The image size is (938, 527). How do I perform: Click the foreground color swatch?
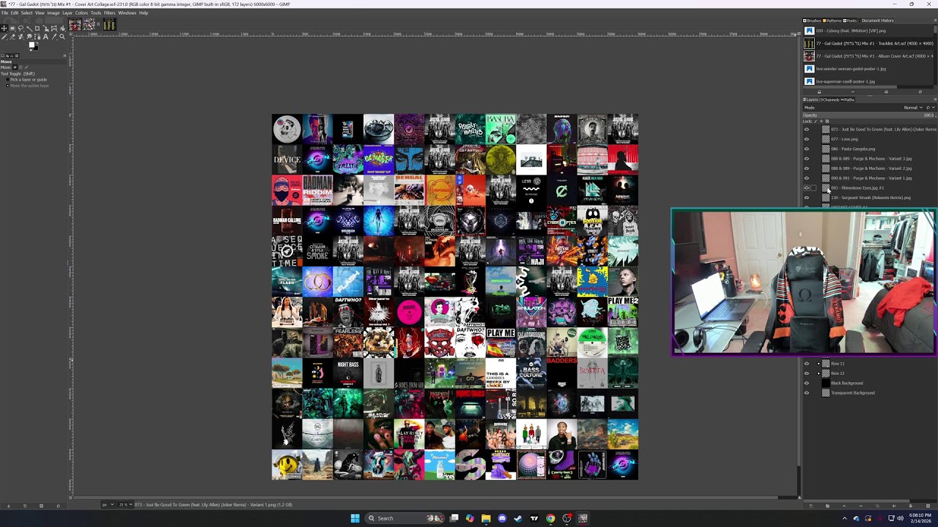coord(32,45)
